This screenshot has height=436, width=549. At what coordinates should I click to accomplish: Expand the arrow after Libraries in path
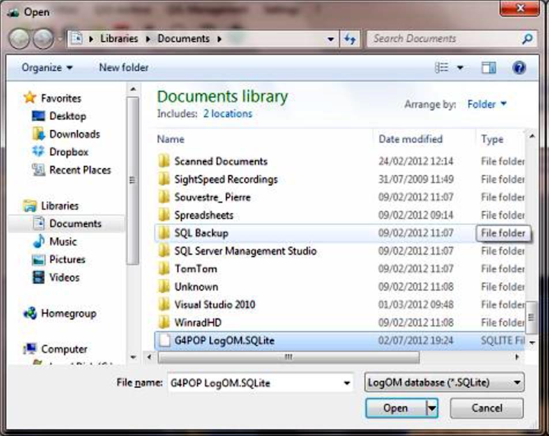point(148,39)
